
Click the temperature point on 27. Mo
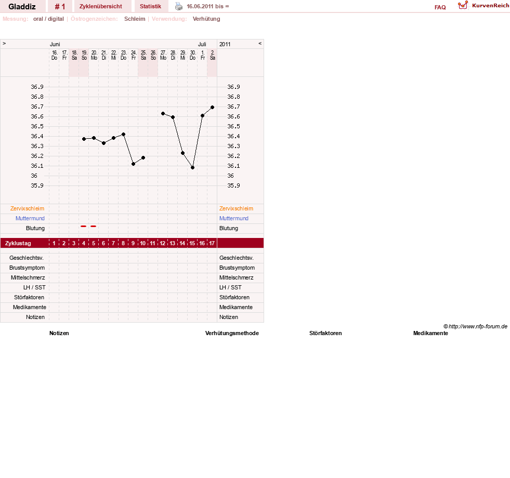[x=163, y=113]
